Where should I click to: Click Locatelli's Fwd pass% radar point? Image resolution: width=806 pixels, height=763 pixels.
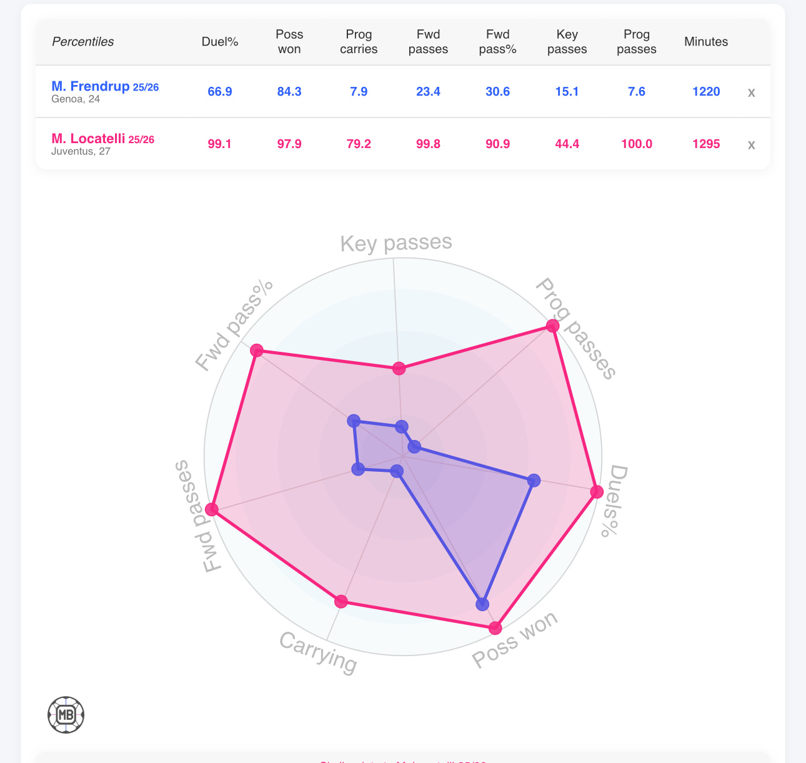(256, 351)
